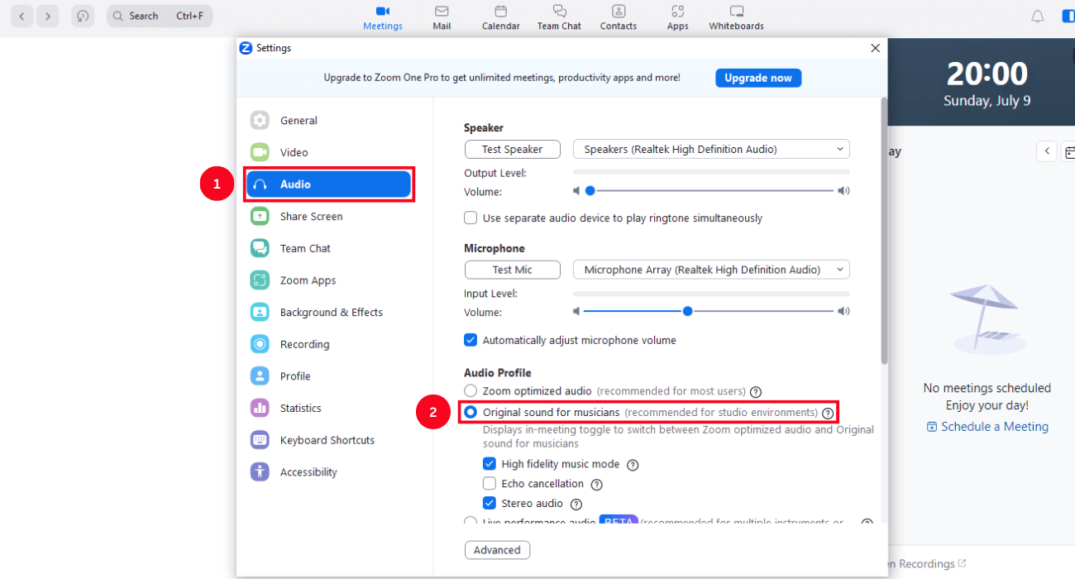Click the Advanced button
The height and width of the screenshot is (579, 1075).
click(497, 550)
